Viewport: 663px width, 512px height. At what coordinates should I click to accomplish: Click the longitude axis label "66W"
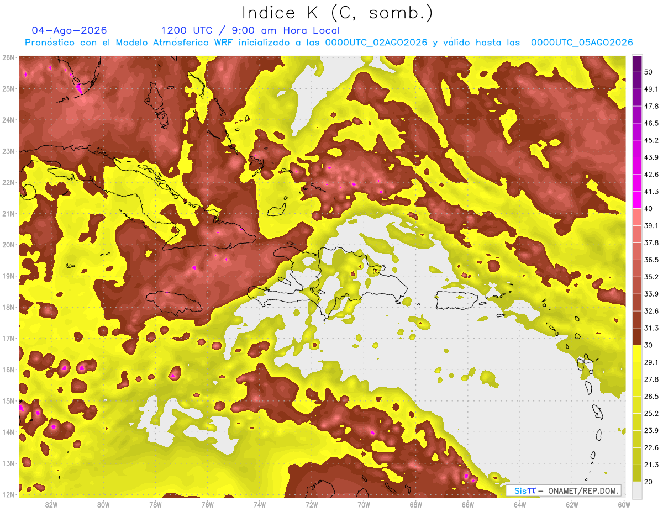468,504
